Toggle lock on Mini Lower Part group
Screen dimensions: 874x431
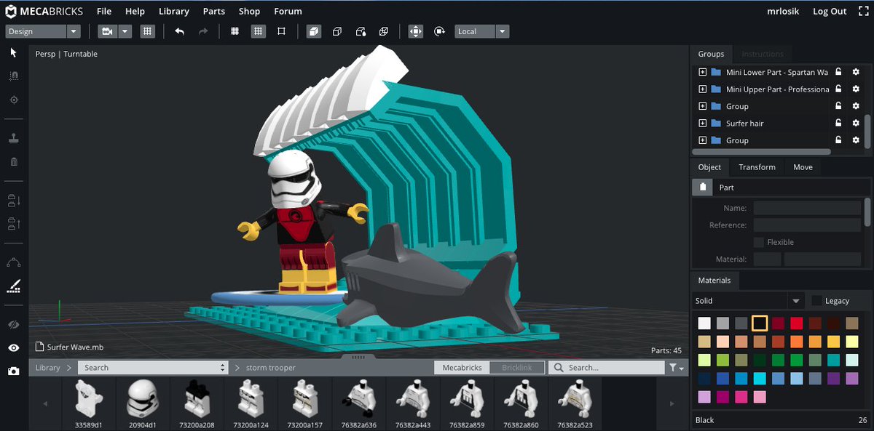point(838,72)
